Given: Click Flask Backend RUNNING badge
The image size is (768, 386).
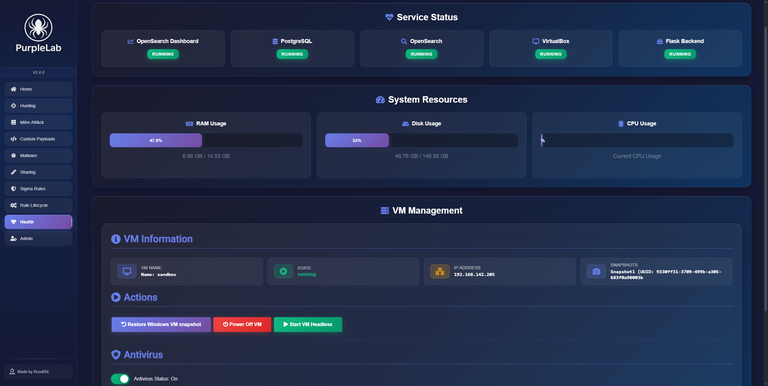Looking at the screenshot, I should [x=680, y=54].
